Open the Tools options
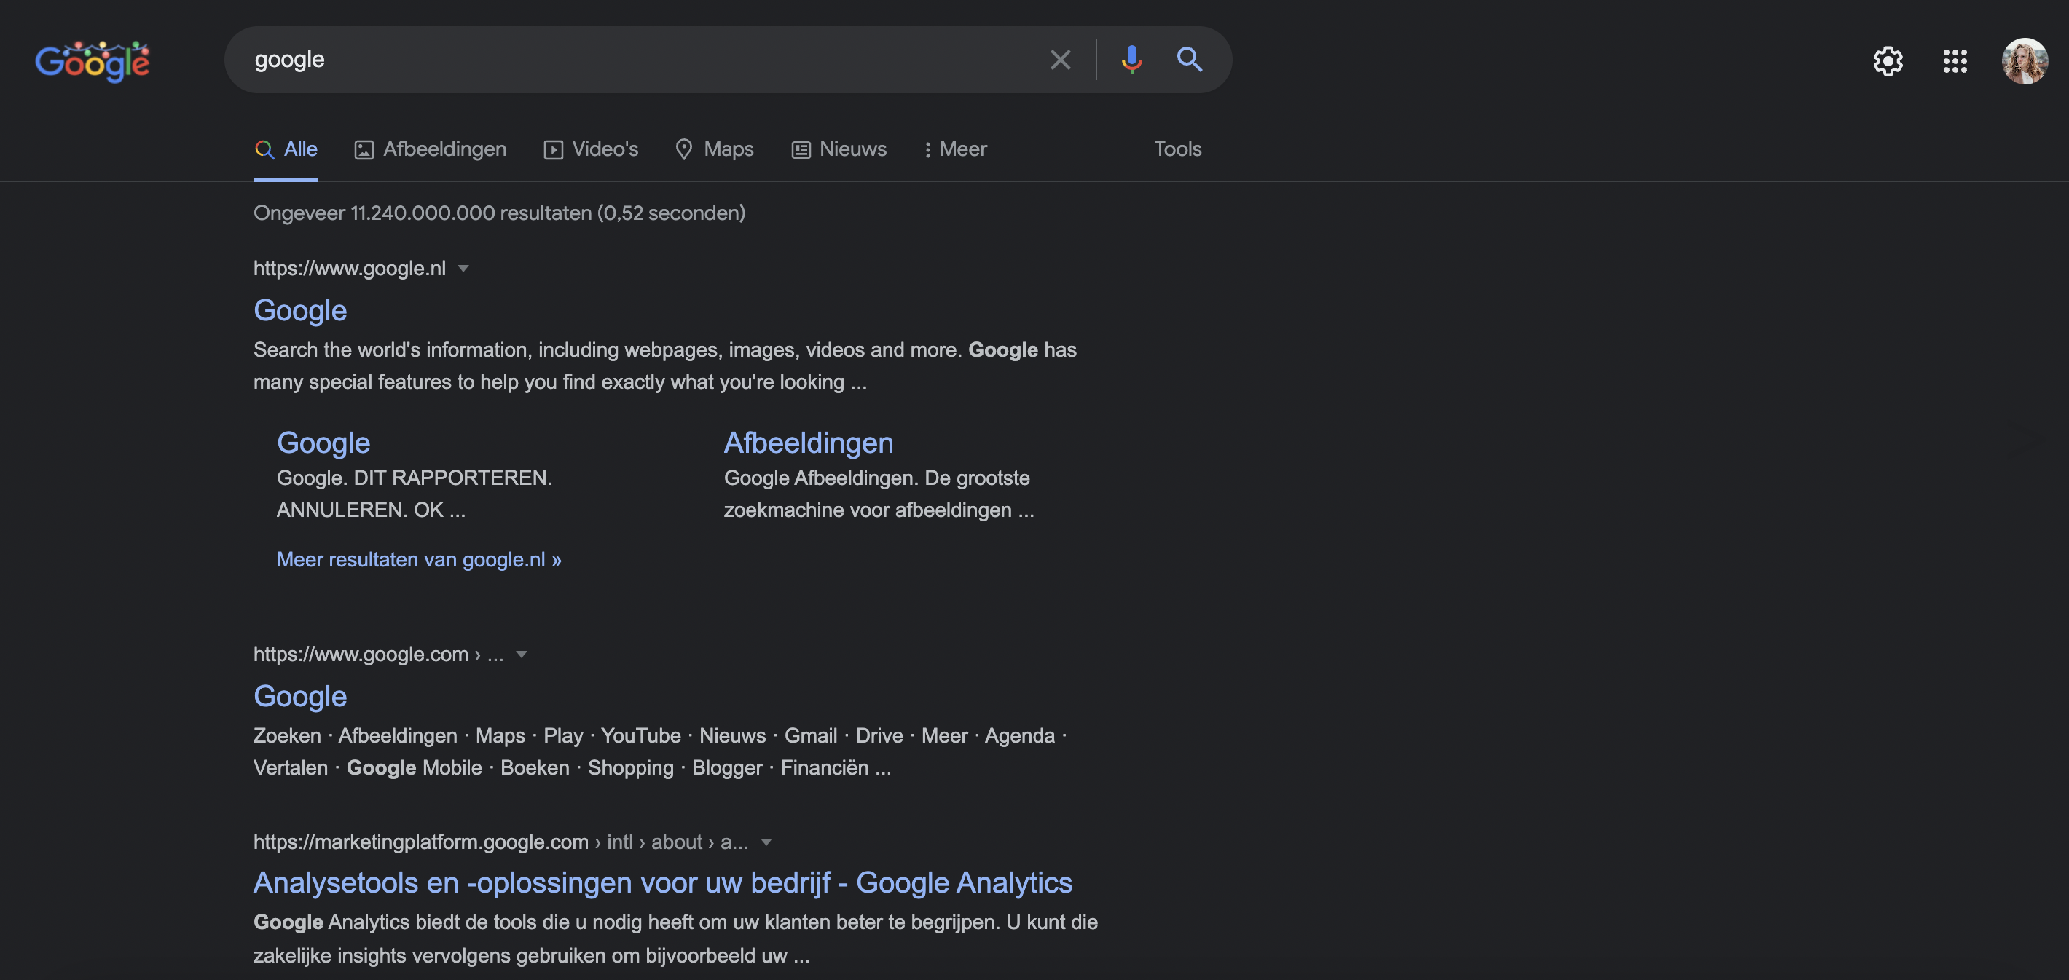The image size is (2069, 980). pos(1177,149)
